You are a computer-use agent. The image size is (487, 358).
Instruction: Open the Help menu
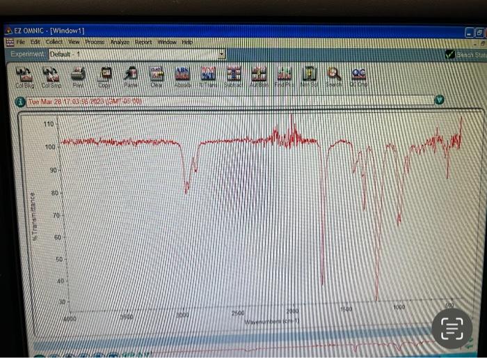click(187, 42)
